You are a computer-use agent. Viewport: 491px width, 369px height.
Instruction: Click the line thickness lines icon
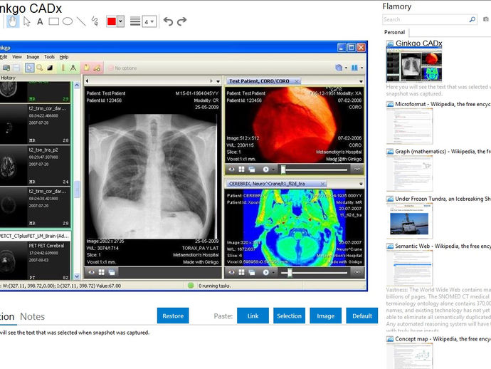pos(135,21)
